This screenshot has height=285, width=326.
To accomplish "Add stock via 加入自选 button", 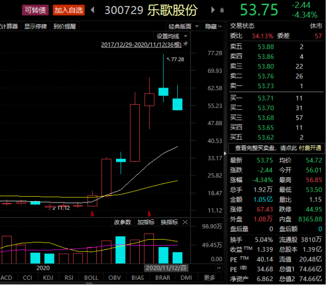I will point(68,10).
